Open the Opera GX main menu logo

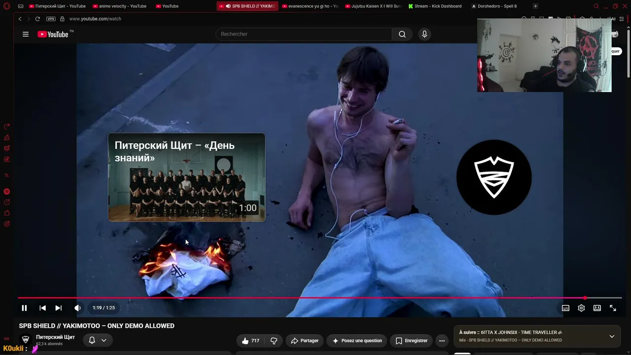click(x=7, y=6)
